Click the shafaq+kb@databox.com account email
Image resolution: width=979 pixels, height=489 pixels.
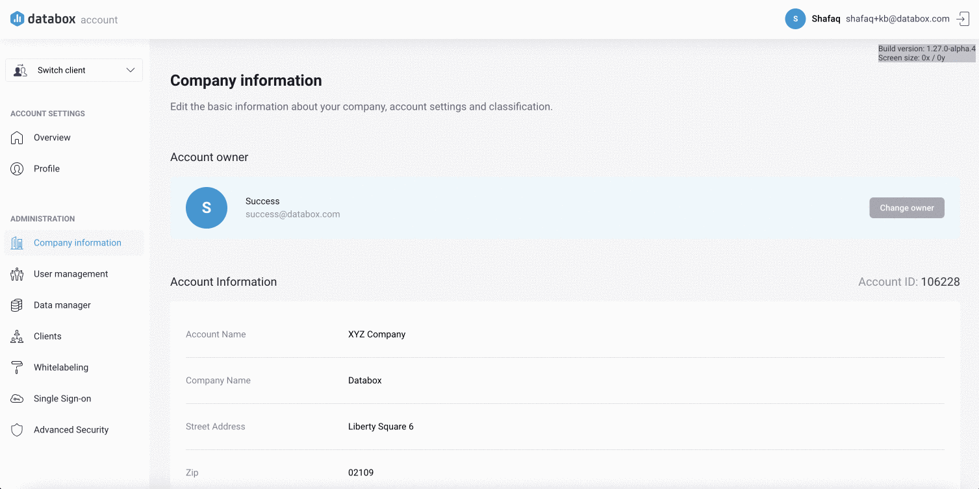(x=897, y=19)
